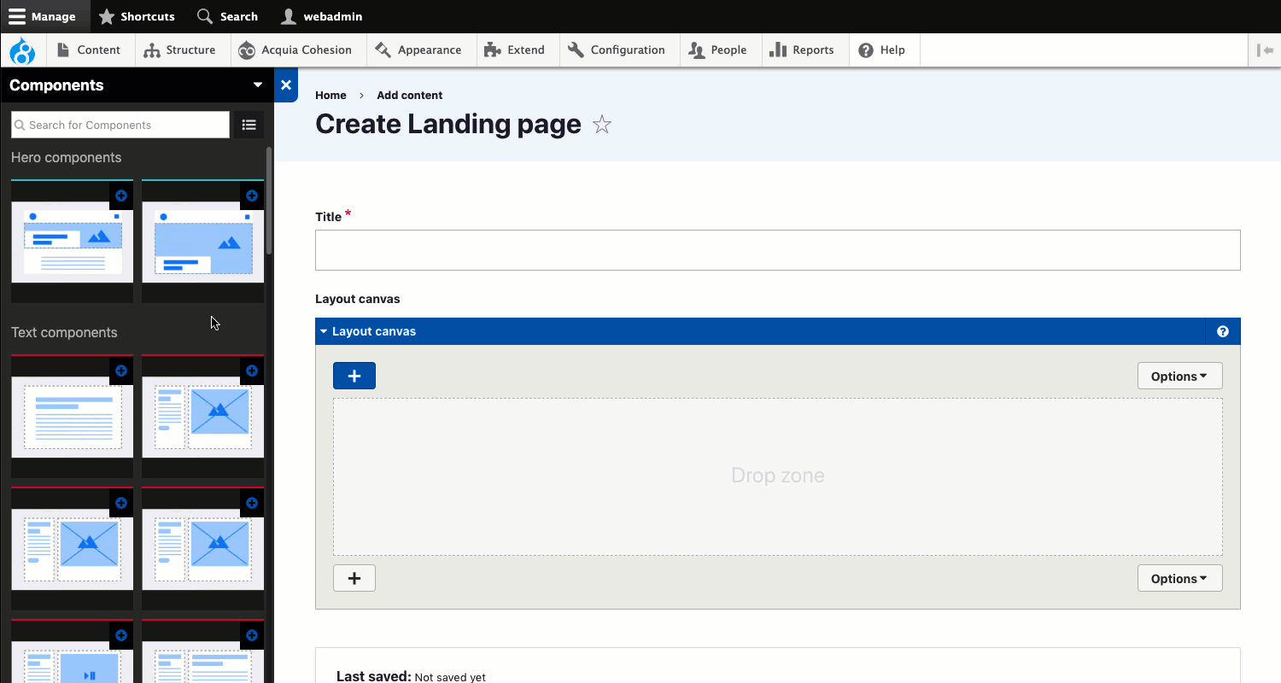This screenshot has height=683, width=1281.
Task: Toggle the Manage admin menu
Action: 43,16
